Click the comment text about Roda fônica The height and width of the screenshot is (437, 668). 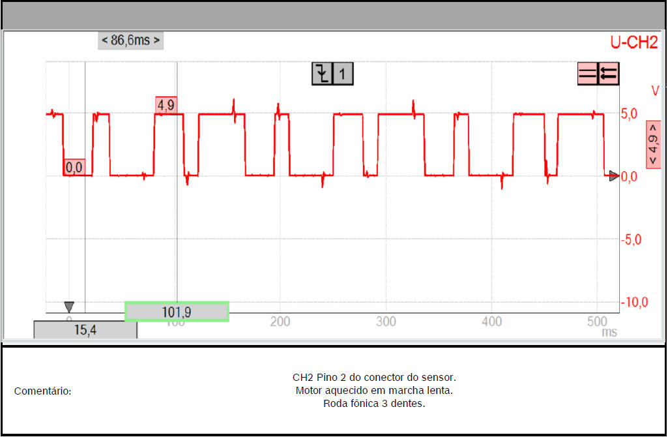pyautogui.click(x=373, y=403)
